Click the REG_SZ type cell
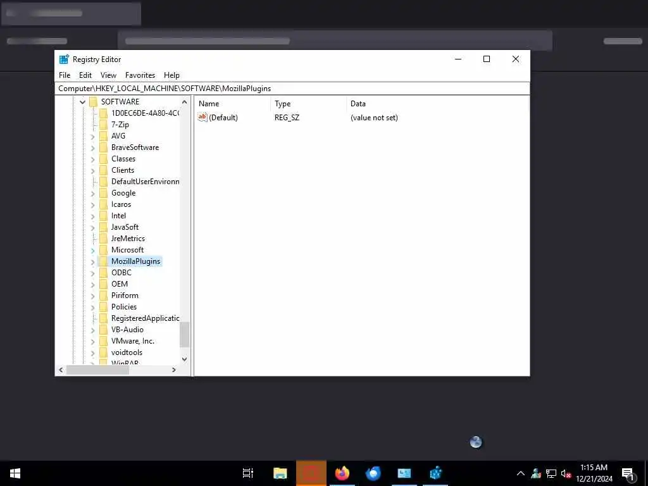 pyautogui.click(x=287, y=118)
